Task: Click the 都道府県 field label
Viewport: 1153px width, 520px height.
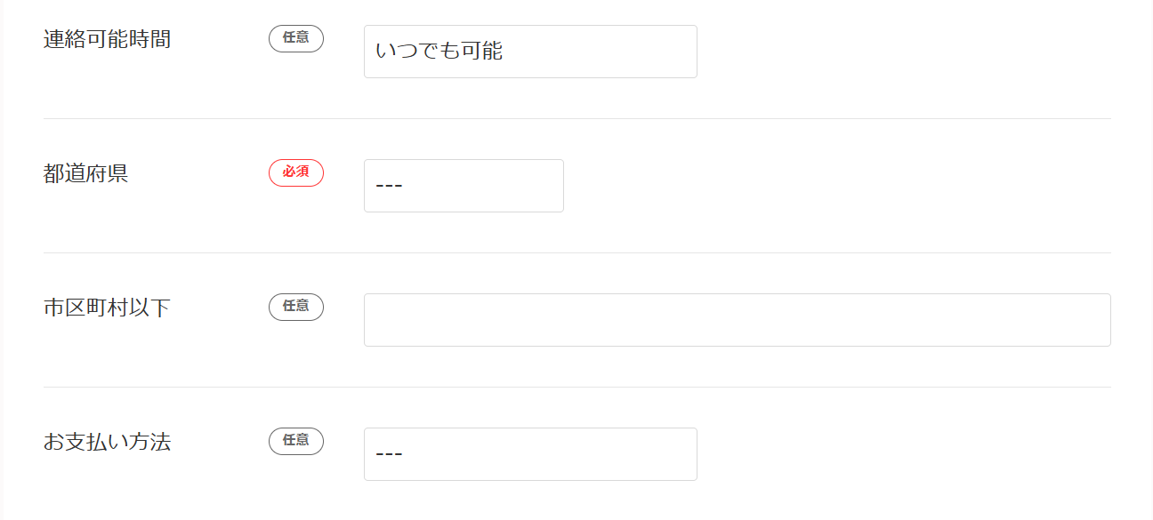Action: (85, 173)
